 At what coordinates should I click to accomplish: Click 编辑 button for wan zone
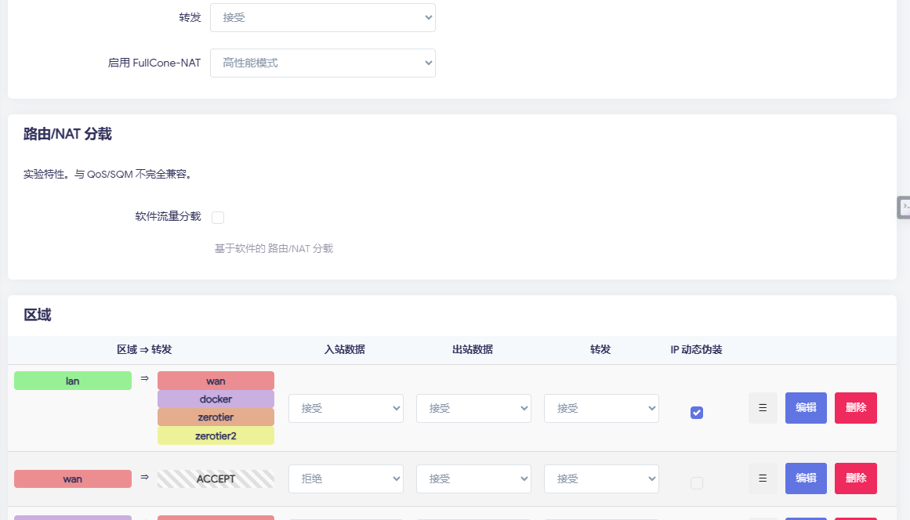(x=806, y=478)
